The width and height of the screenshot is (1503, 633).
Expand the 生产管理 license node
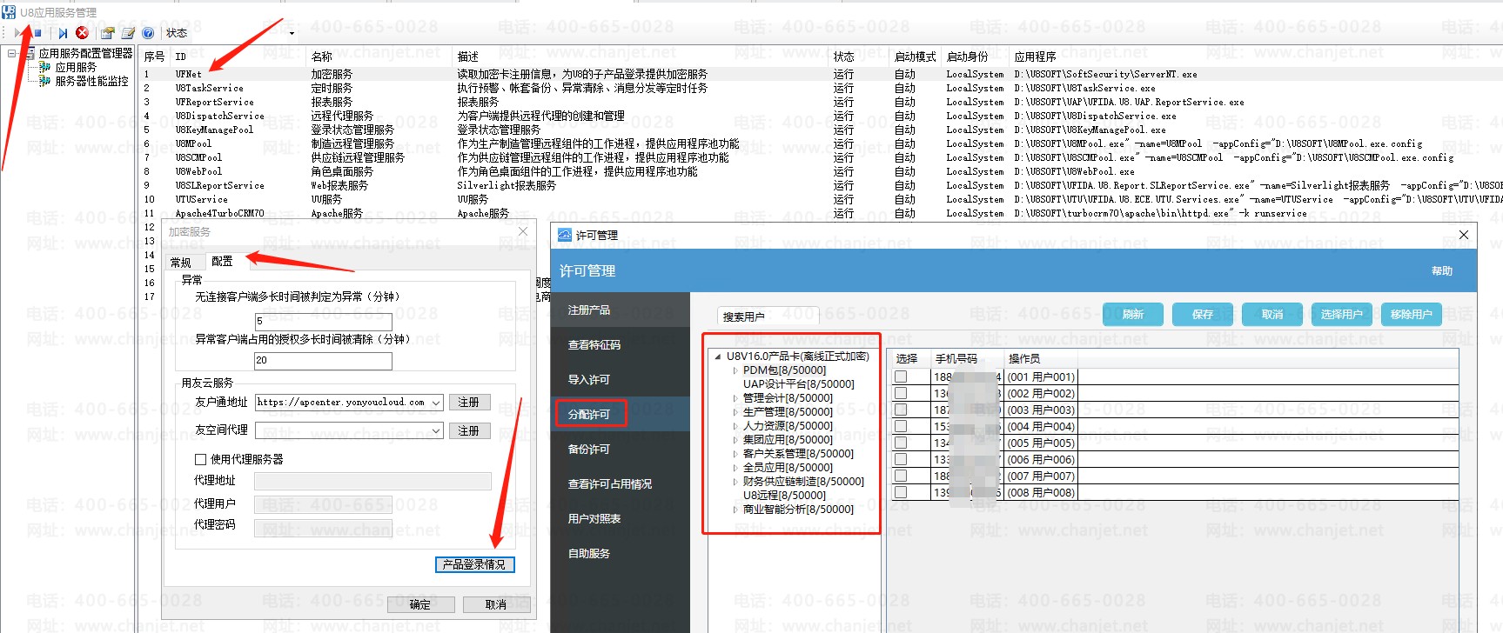pos(735,412)
